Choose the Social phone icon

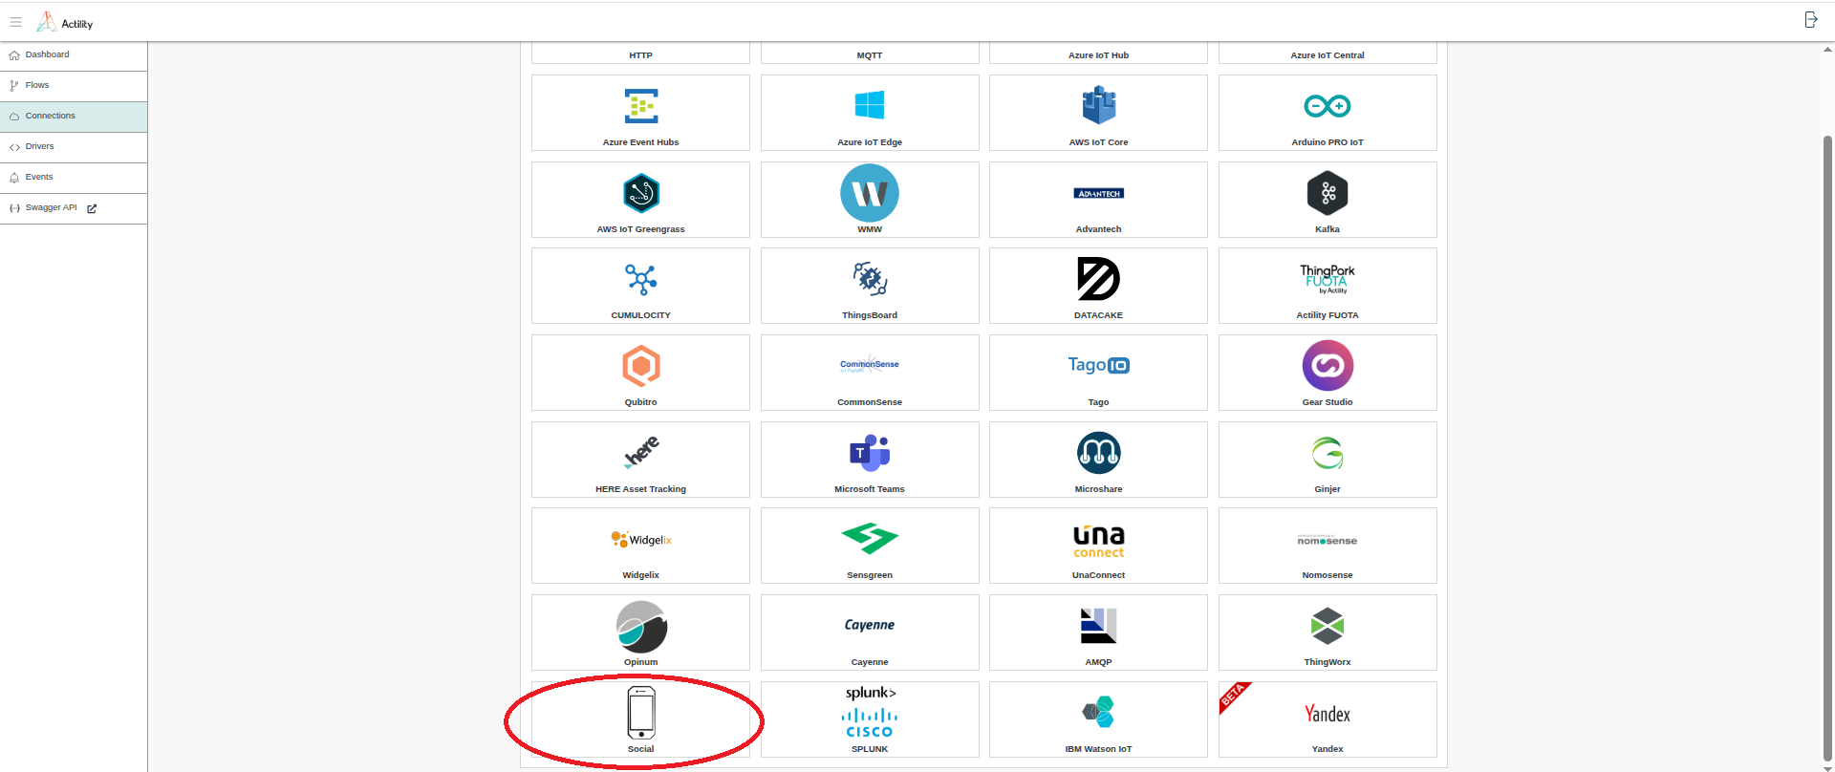[640, 713]
